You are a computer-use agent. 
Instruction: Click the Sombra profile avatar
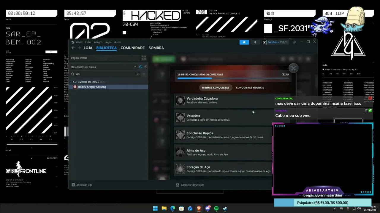[264, 42]
